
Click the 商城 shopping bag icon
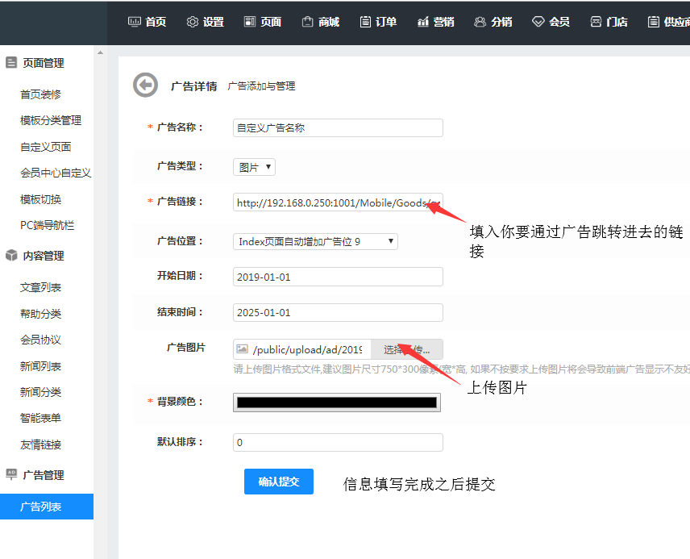pyautogui.click(x=307, y=22)
